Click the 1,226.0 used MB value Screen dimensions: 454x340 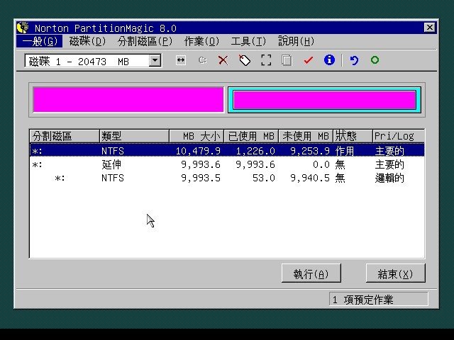click(255, 151)
